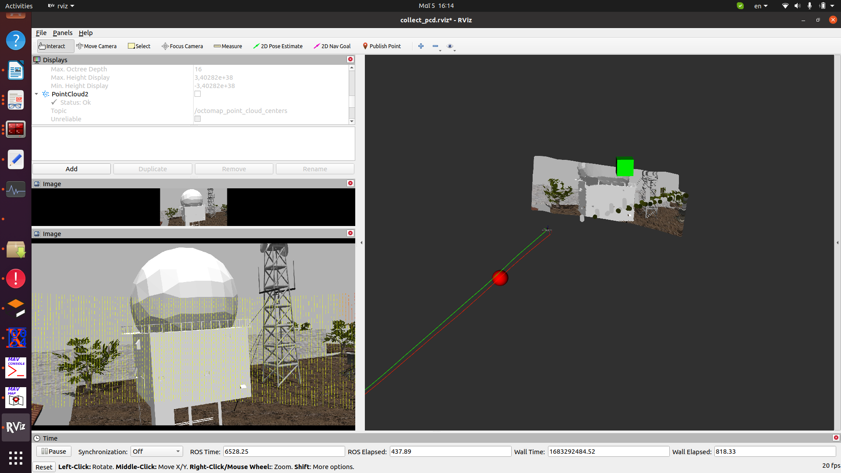Use the Focus Camera tool
Image resolution: width=841 pixels, height=473 pixels.
(x=182, y=46)
